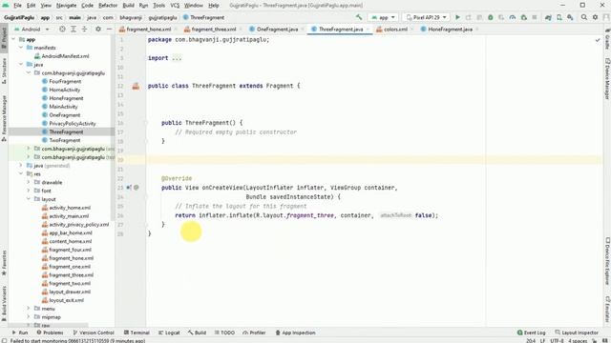This screenshot has height=343, width=611.
Task: Open the SDK Manager toolbar icon
Action: [570, 17]
